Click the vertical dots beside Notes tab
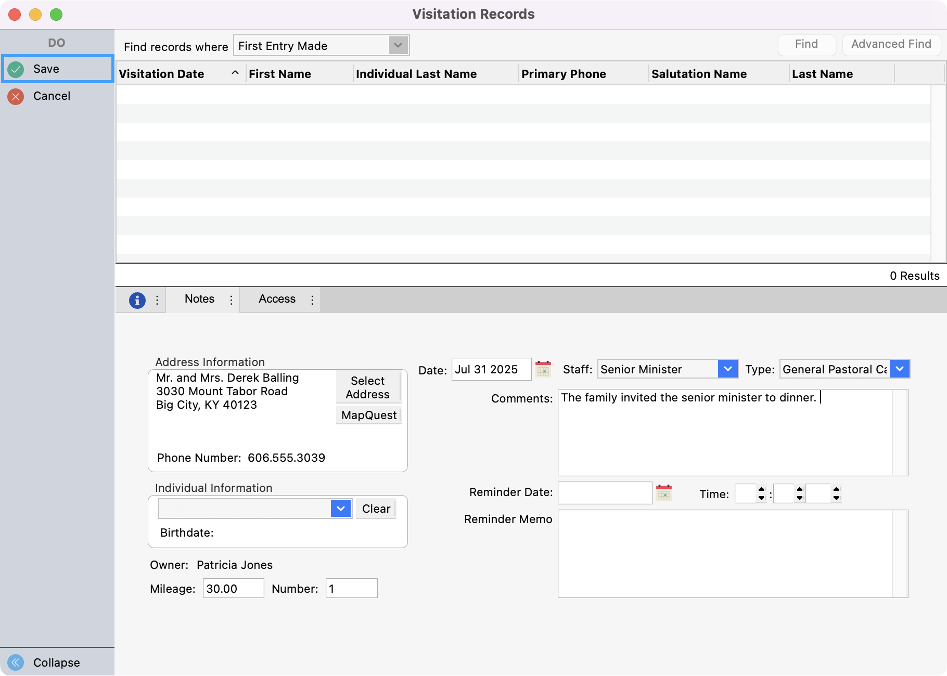Image resolution: width=947 pixels, height=676 pixels. [231, 300]
